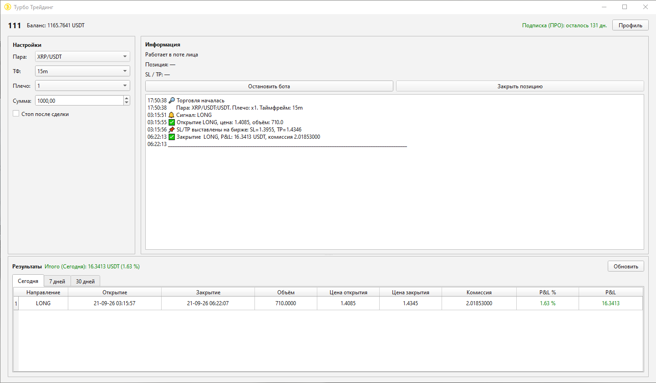Decrease Сумма with the down arrow
This screenshot has width=656, height=383.
(127, 103)
